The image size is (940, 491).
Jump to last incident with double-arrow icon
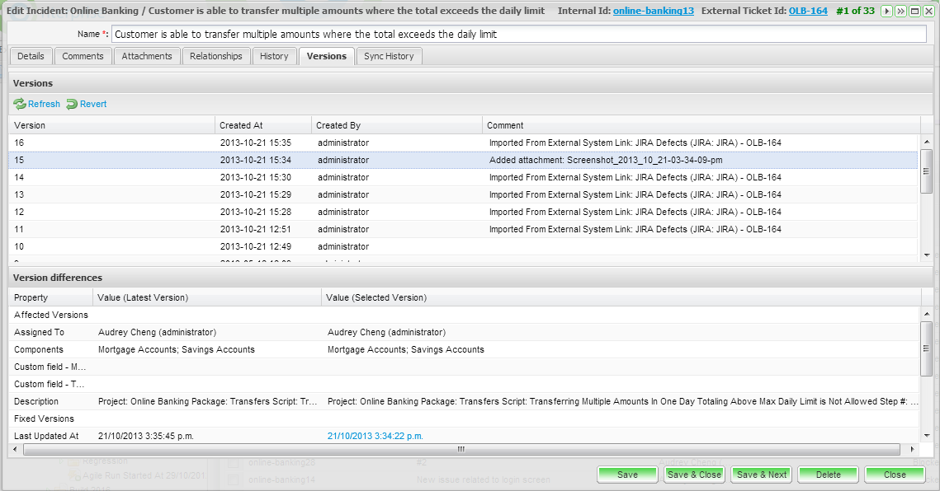900,11
